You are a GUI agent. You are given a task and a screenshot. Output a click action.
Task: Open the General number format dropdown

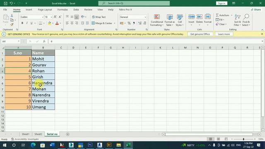[x=145, y=17]
